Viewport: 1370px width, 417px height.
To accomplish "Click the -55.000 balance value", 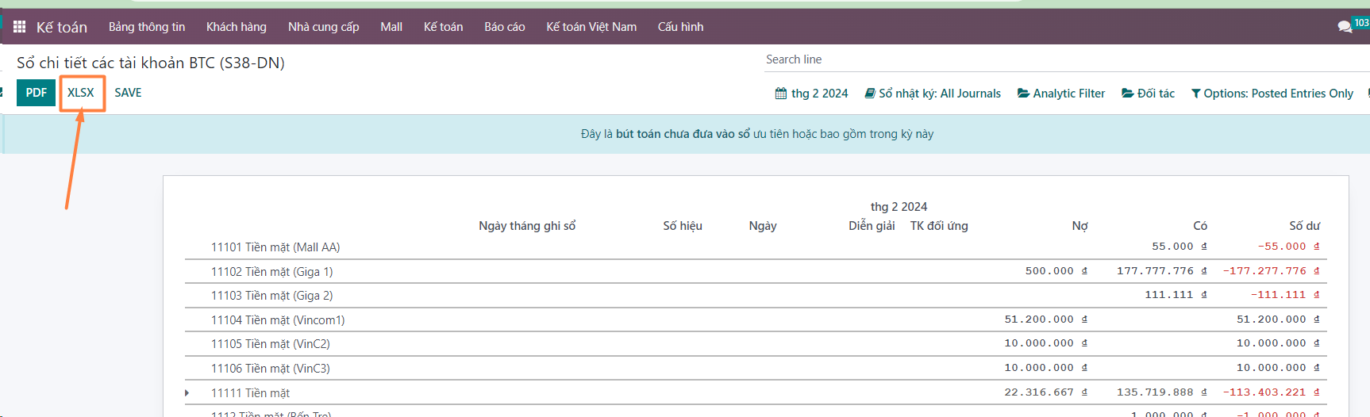I will [x=1288, y=247].
